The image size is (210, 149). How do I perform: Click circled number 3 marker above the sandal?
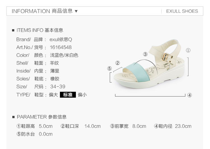(x=145, y=54)
